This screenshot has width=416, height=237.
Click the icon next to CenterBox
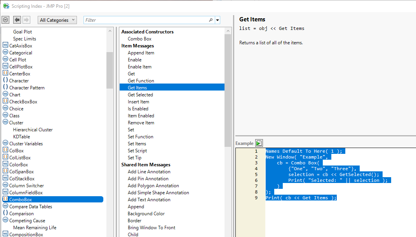pyautogui.click(x=5, y=73)
